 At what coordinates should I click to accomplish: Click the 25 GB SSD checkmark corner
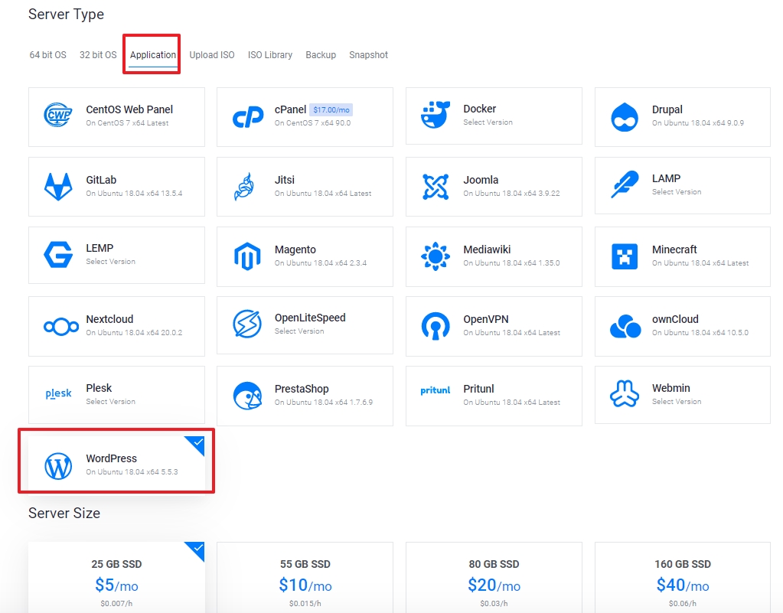tap(197, 549)
